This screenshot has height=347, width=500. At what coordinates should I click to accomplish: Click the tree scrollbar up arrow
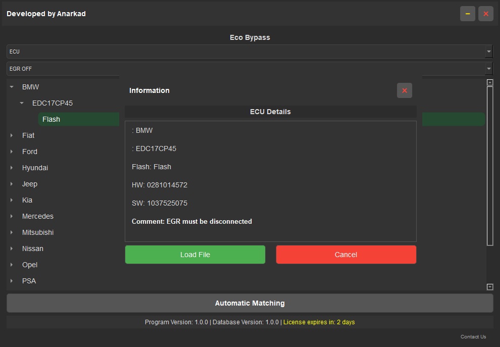490,82
